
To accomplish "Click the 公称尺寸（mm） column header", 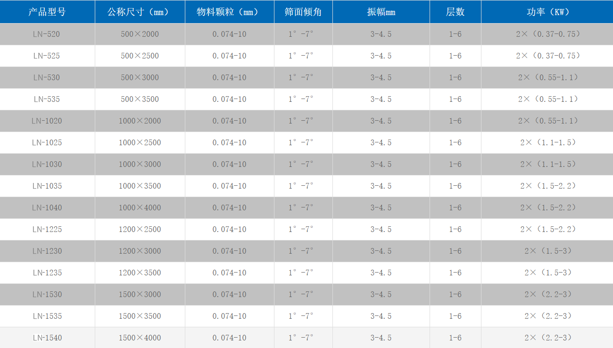I will (140, 12).
